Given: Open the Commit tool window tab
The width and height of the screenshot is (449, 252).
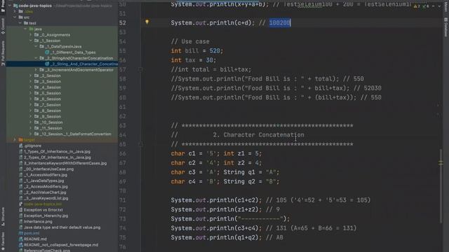Looking at the screenshot, I should click(3, 26).
